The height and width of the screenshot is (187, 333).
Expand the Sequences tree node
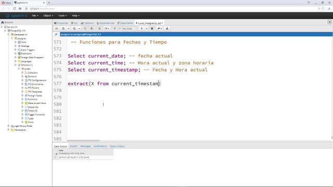(22, 107)
